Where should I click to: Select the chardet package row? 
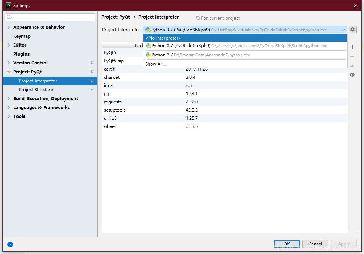click(225, 77)
